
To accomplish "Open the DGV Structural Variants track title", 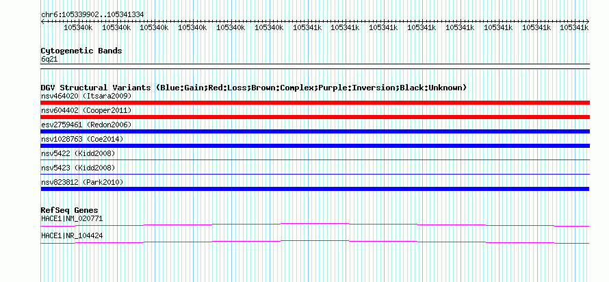I will click(254, 88).
